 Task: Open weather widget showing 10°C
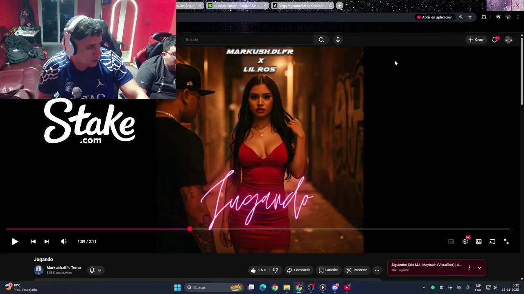point(21,287)
